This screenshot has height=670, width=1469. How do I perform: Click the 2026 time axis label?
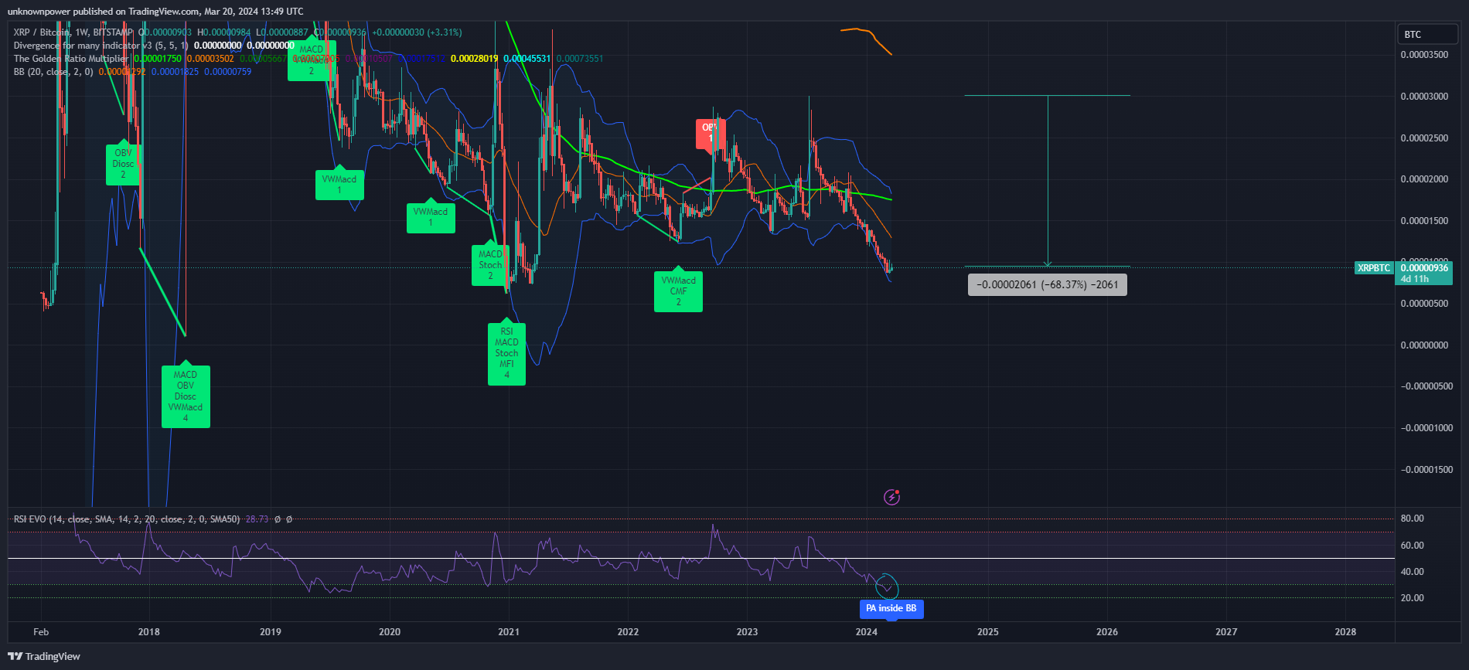pyautogui.click(x=1107, y=632)
